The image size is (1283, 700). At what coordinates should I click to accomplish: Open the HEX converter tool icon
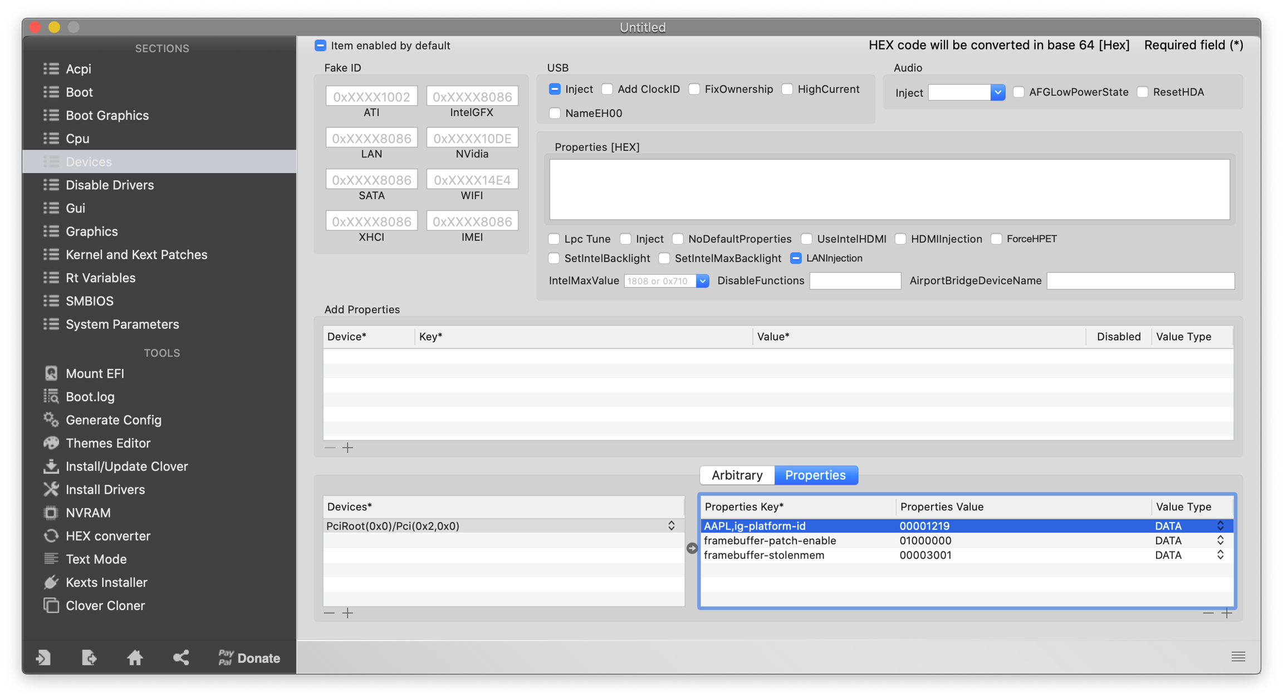(51, 536)
